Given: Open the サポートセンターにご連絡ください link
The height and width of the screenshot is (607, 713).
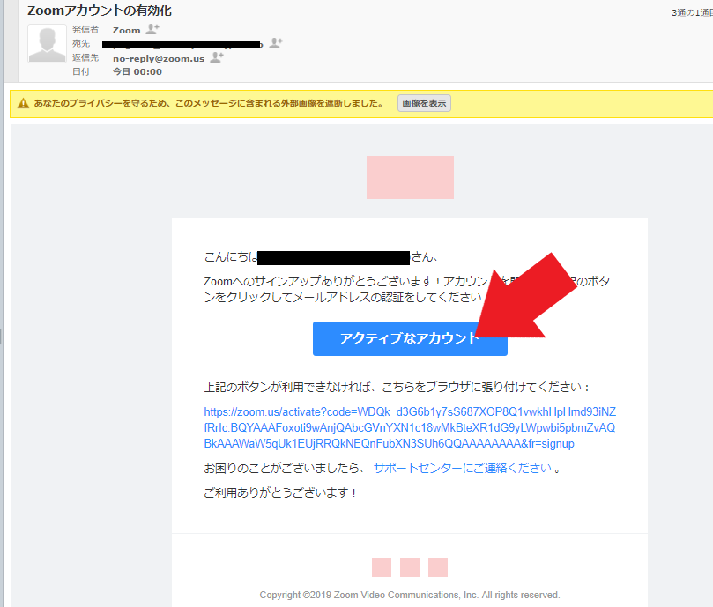Looking at the screenshot, I should pyautogui.click(x=463, y=468).
